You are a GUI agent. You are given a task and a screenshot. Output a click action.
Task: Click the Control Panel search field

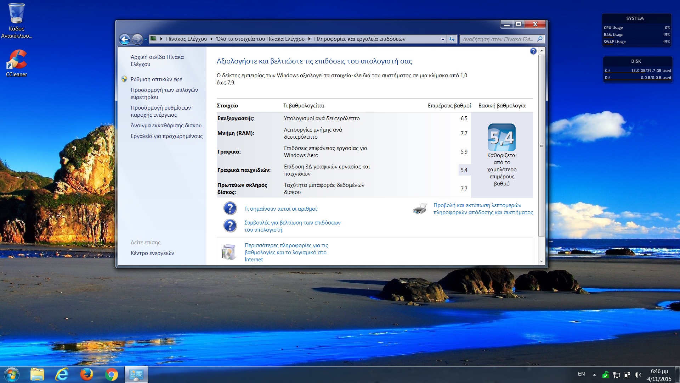point(498,39)
